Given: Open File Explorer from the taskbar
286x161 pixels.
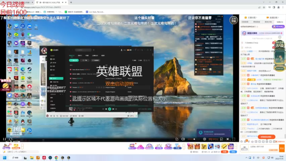Looking at the screenshot, I should [32, 157].
